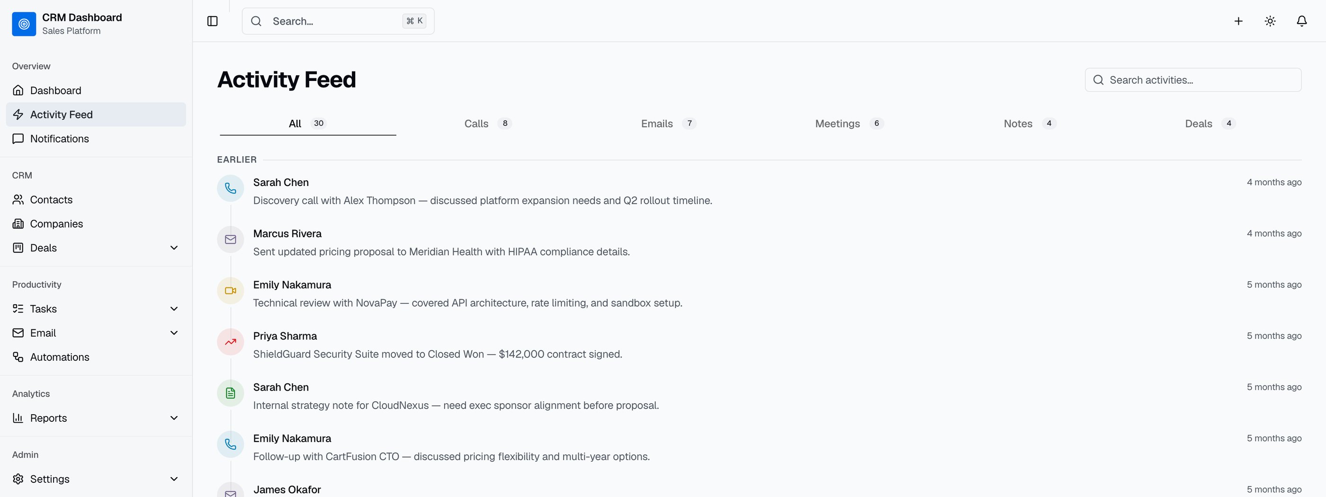Click the pricing proposal to Meridian Health text
The height and width of the screenshot is (497, 1326).
(442, 252)
